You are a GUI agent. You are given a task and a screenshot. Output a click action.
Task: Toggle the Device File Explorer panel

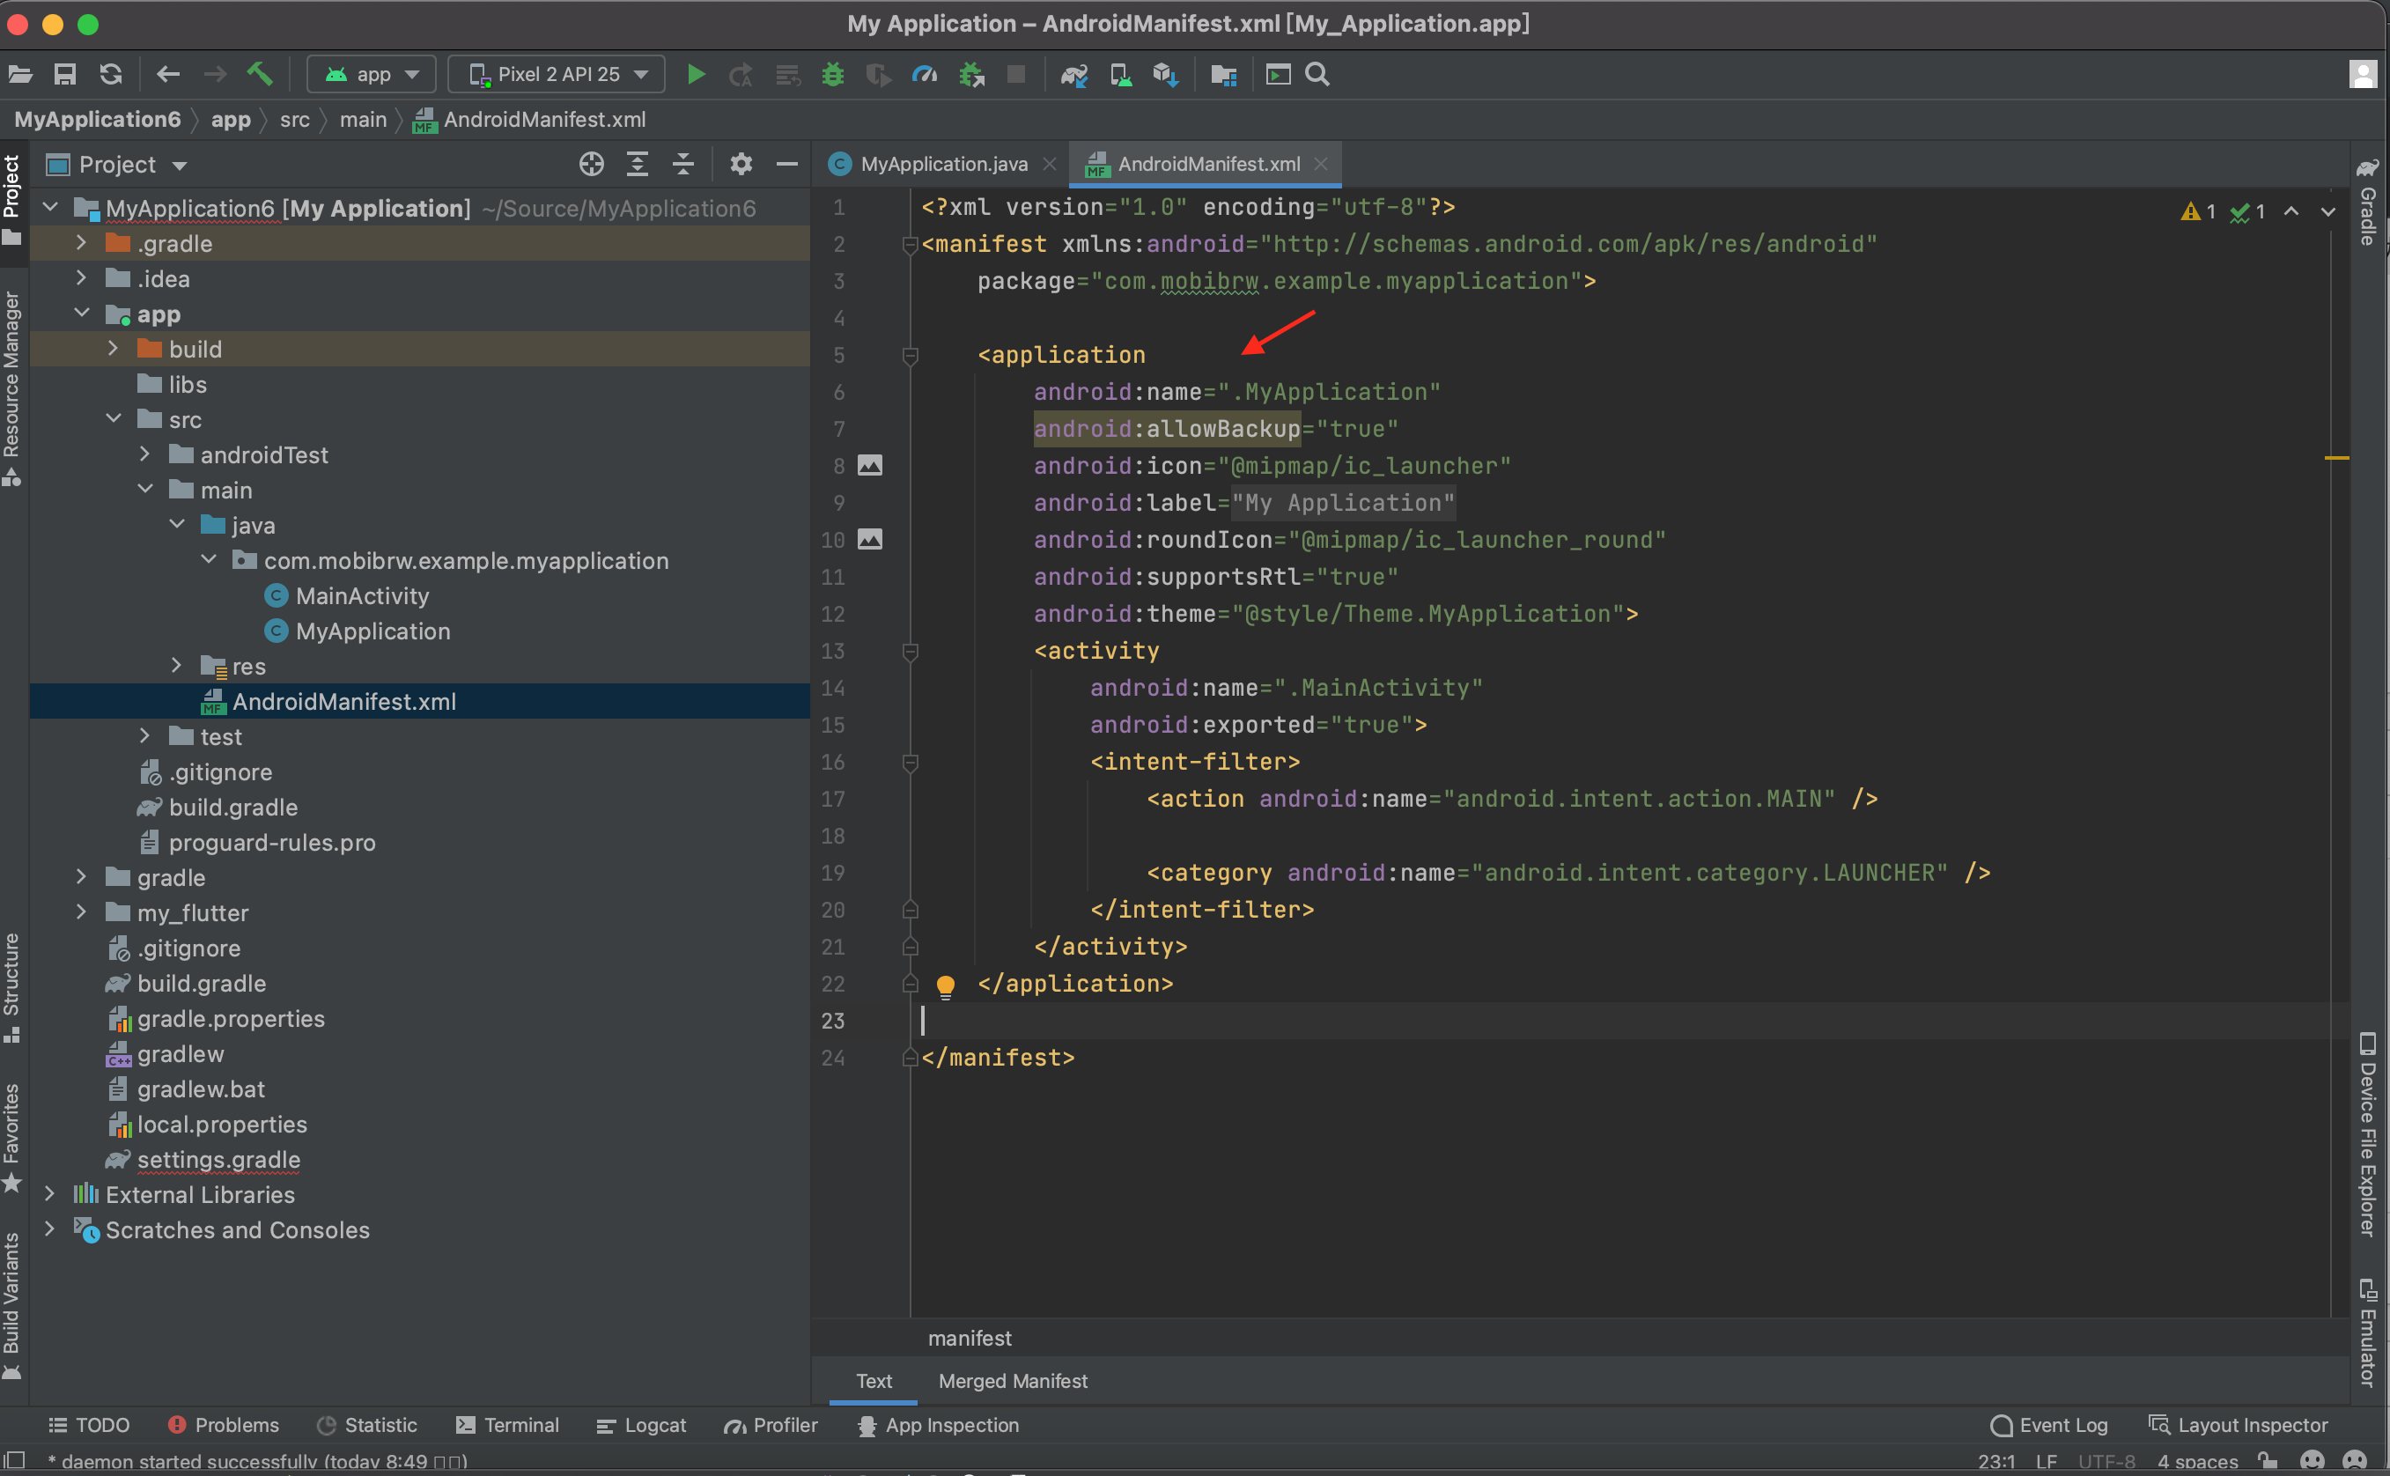(2368, 1135)
